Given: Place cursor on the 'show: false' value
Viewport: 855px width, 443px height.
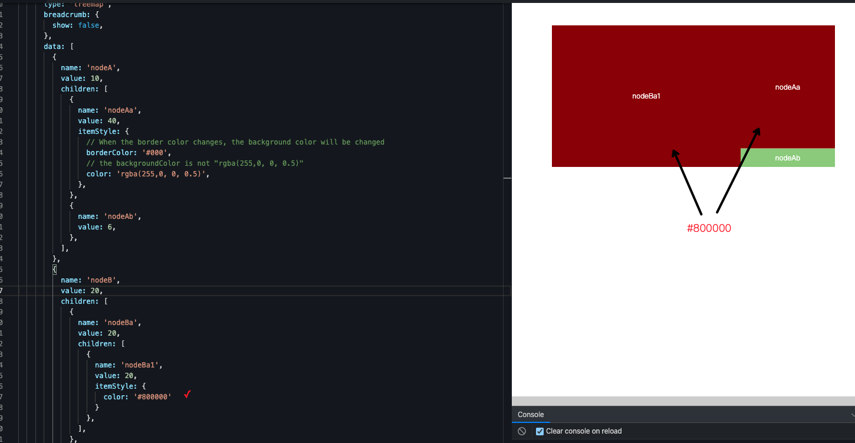Looking at the screenshot, I should click(x=88, y=25).
